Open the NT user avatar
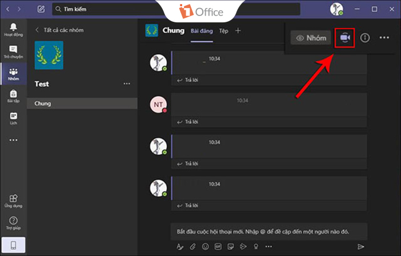The height and width of the screenshot is (256, 401). click(158, 104)
